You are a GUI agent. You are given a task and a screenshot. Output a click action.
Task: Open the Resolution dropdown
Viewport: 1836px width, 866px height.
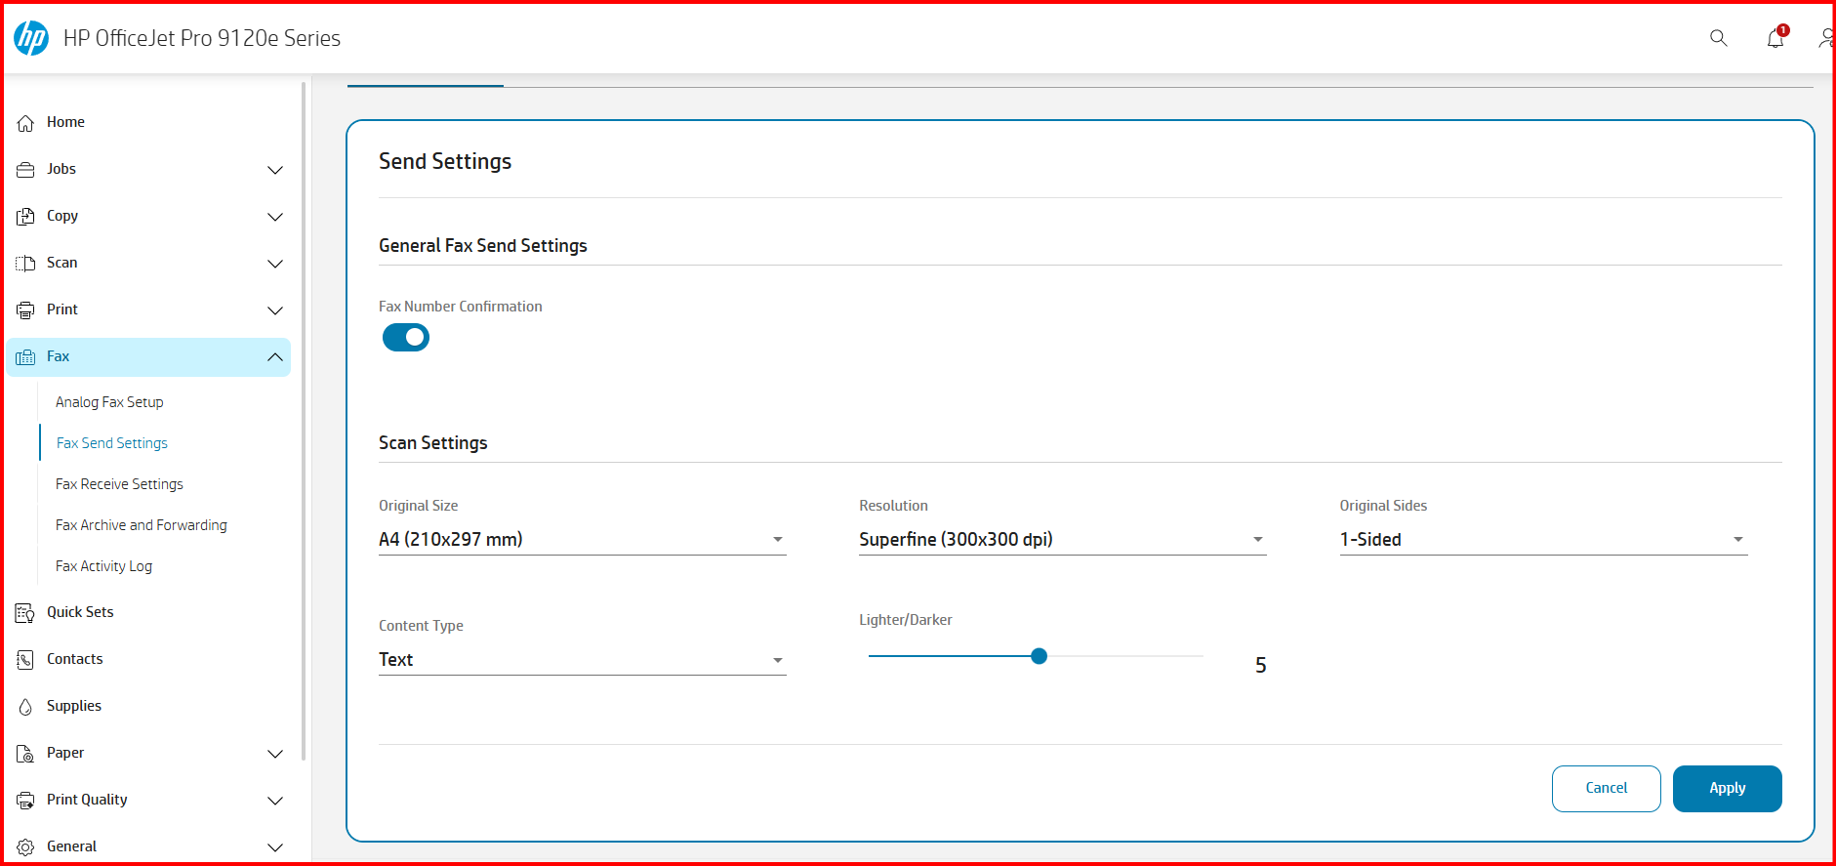1063,540
